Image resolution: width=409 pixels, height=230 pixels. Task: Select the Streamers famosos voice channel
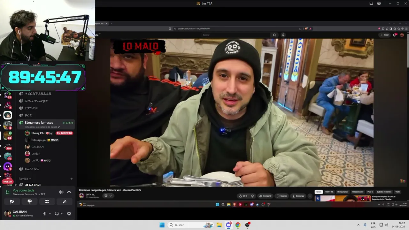[46, 124]
